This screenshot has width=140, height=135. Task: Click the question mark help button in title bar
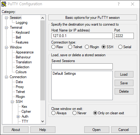[x=119, y=4]
